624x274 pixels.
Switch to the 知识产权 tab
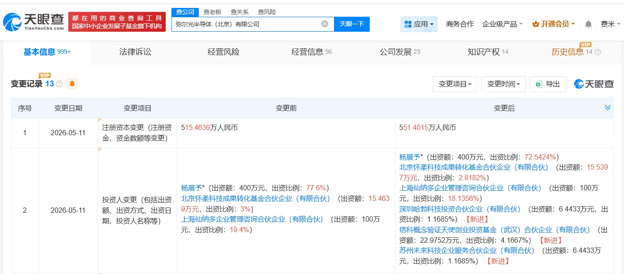[488, 52]
